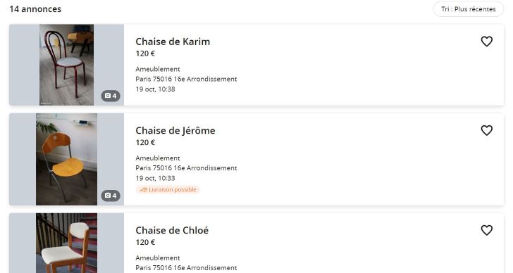513x273 pixels.
Task: Favorite the Chaise de Jérôme listing heart
Action: pos(486,130)
